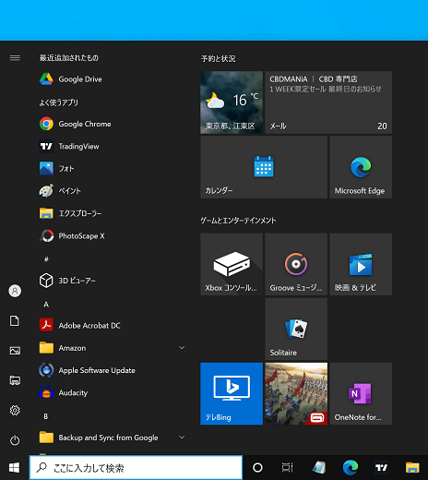
Task: Open 映画 & テレビ tile
Action: pyautogui.click(x=361, y=264)
